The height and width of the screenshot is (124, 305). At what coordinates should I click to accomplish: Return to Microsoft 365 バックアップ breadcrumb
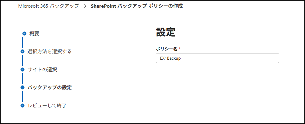pos(48,6)
